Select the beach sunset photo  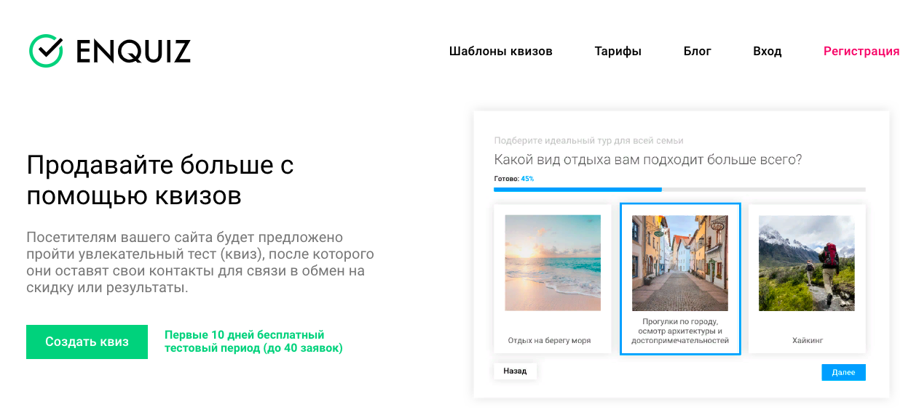(x=552, y=262)
